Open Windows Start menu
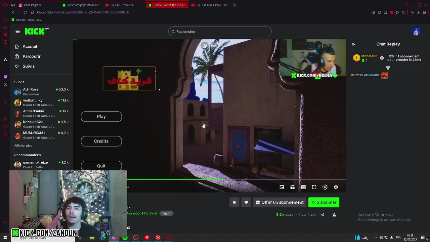 pos(5,238)
